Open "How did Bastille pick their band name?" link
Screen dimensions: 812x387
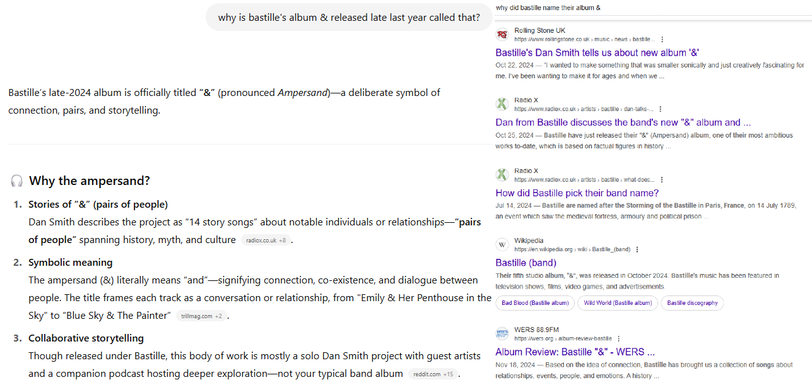coord(577,193)
